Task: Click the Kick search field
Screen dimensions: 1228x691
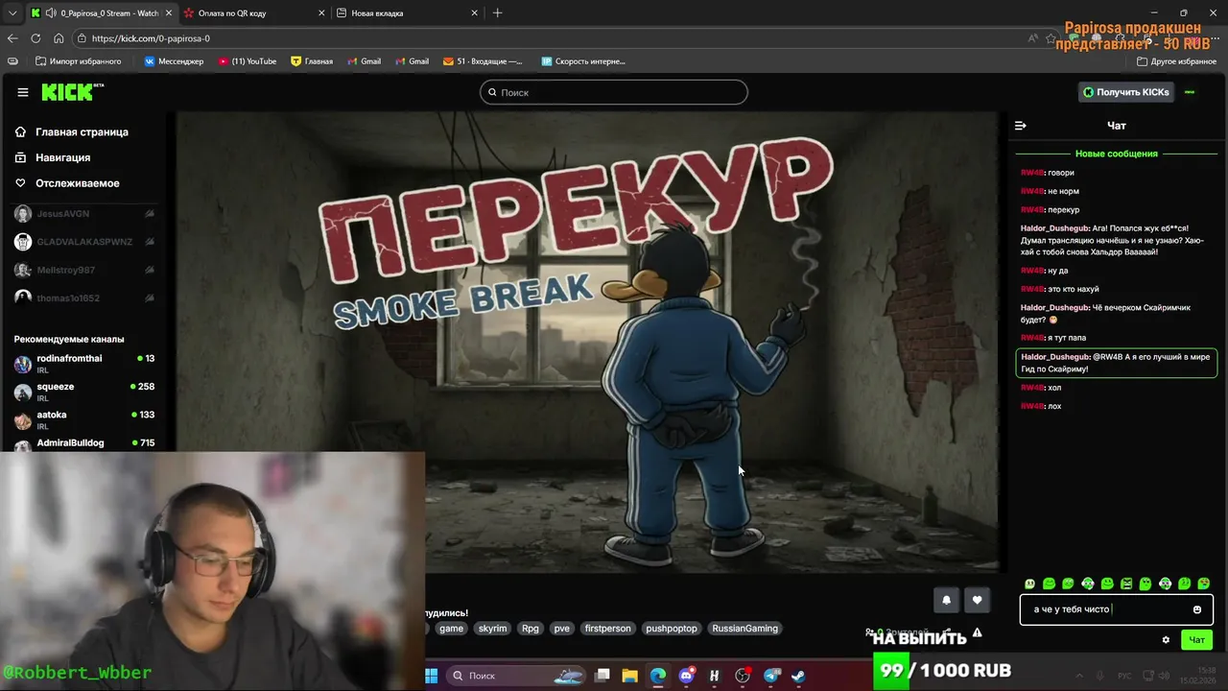Action: pyautogui.click(x=614, y=92)
